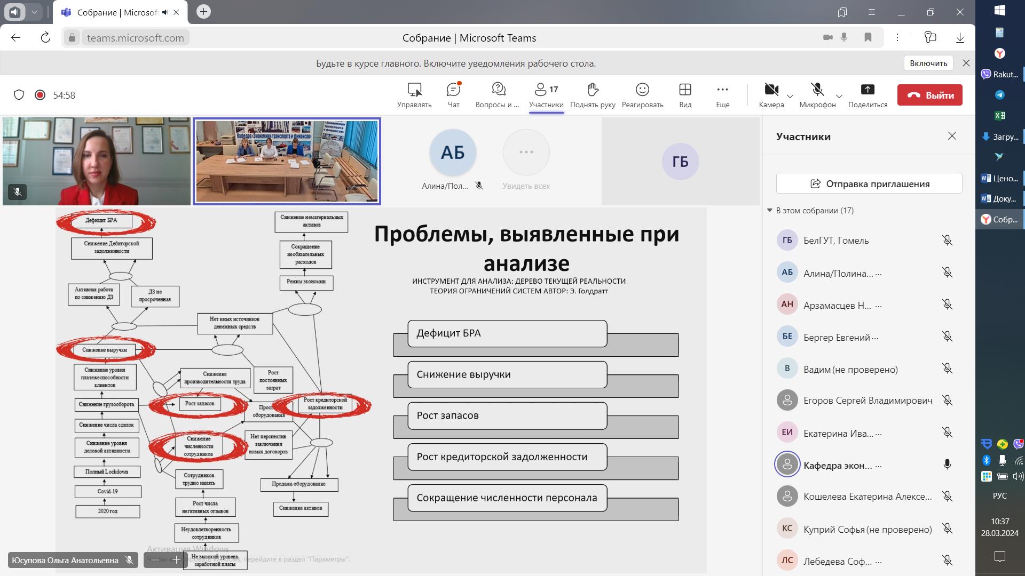Open Telegram from the taskbar
This screenshot has height=576, width=1025.
(1000, 95)
